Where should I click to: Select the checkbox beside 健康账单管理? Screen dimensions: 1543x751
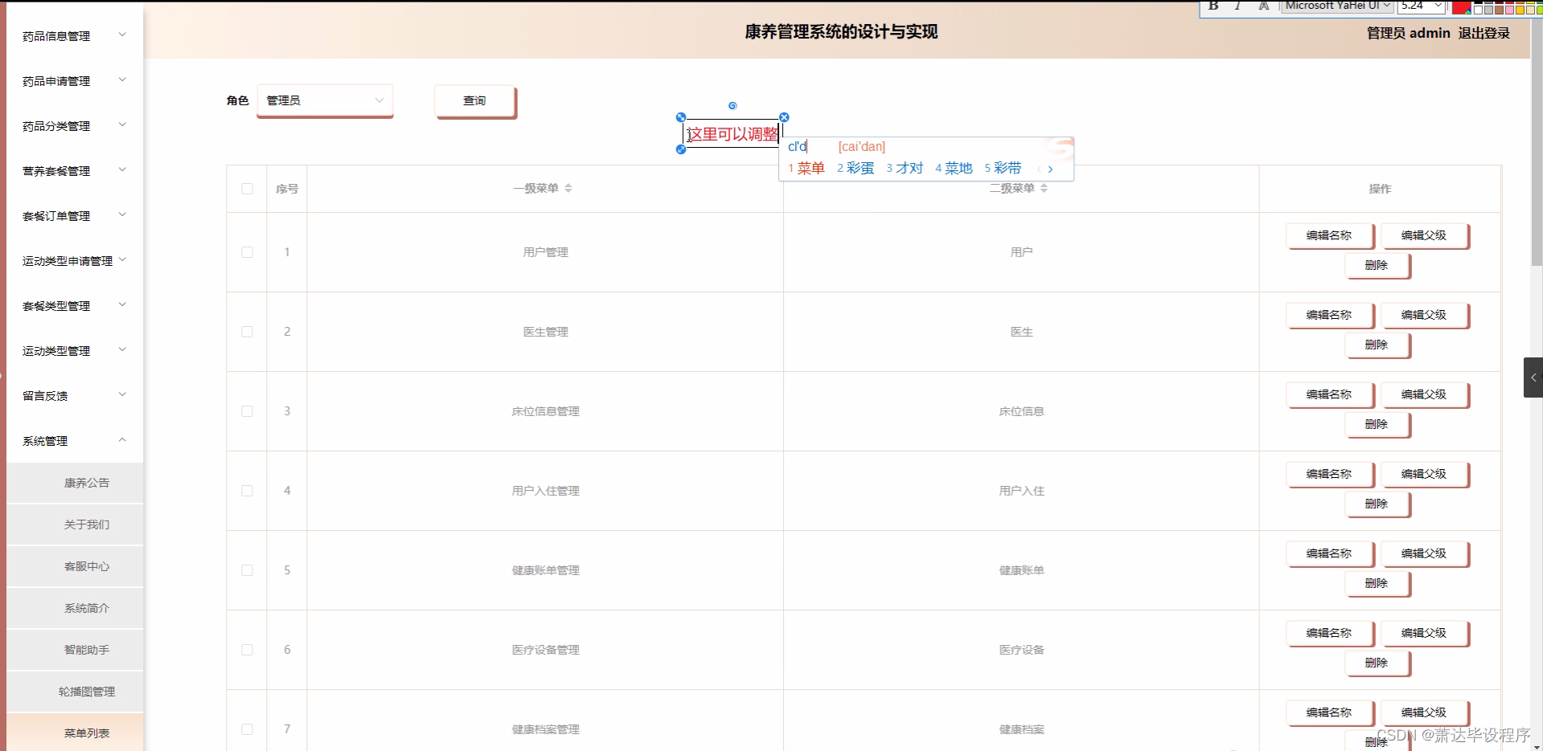(x=247, y=570)
